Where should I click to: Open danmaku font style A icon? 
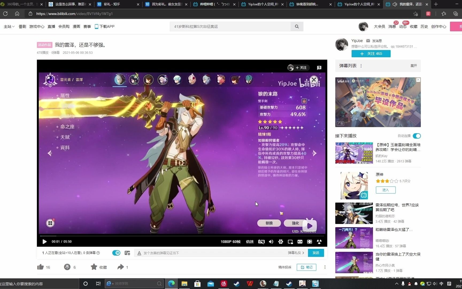click(x=139, y=253)
